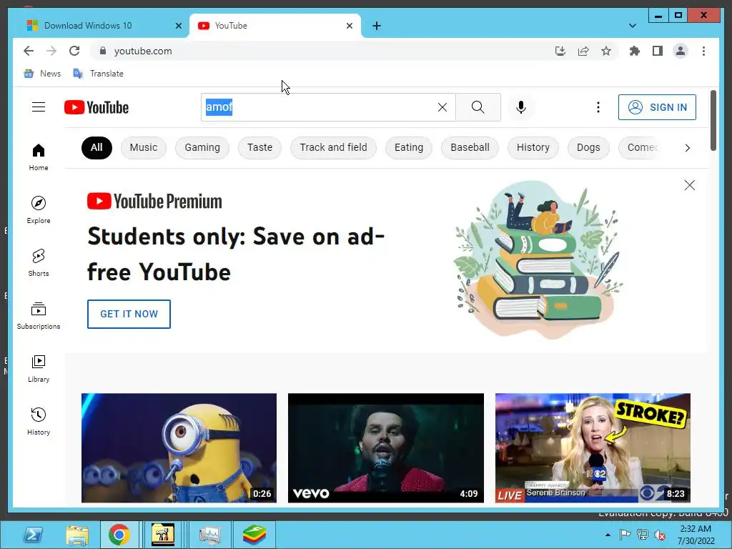Select the All filter chip

(97, 147)
